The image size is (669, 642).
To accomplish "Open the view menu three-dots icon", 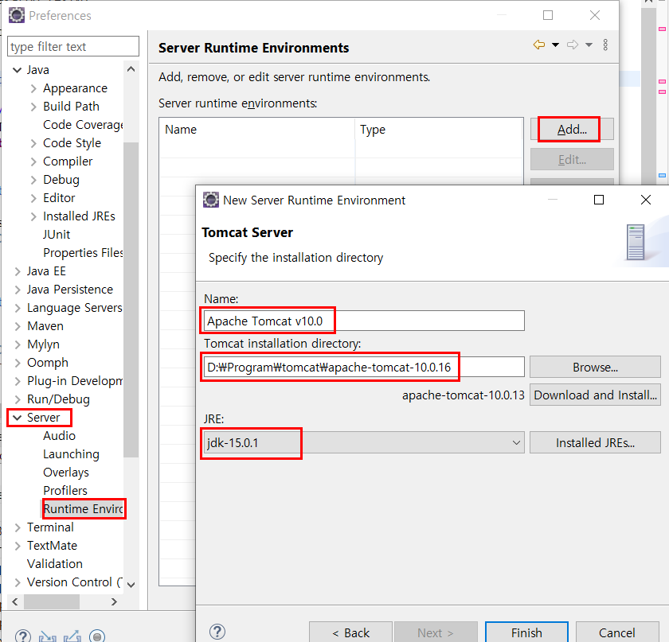I will tap(605, 45).
